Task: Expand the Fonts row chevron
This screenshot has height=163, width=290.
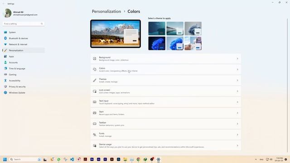Action: coord(237,135)
